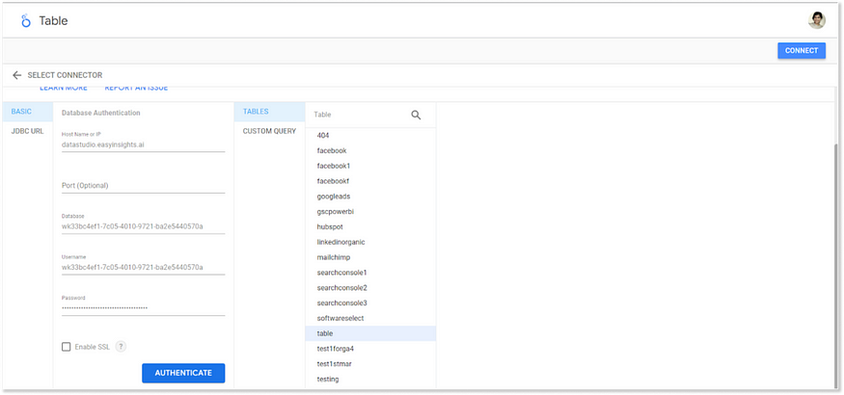844x395 pixels.
Task: Select the Basic authentication tab
Action: tap(21, 112)
